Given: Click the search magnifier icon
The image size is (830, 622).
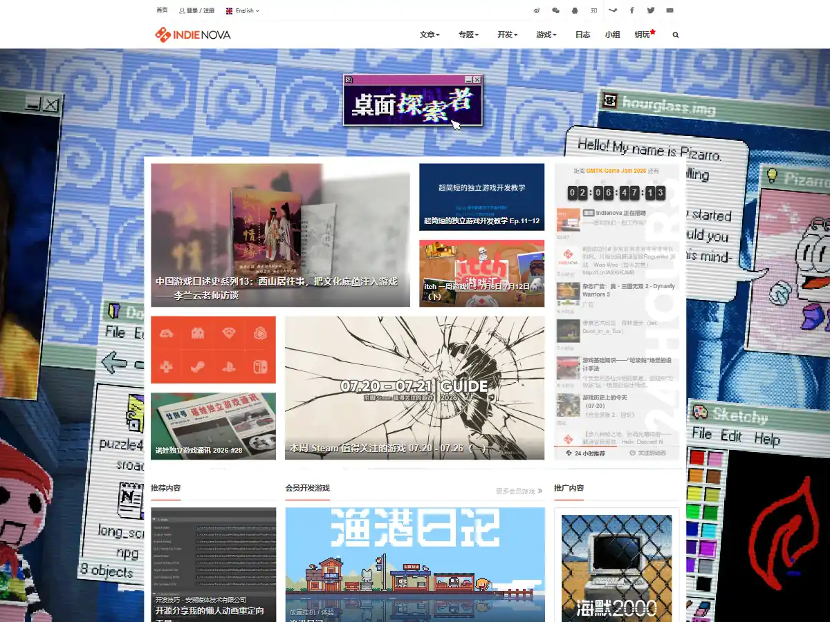Looking at the screenshot, I should [676, 35].
